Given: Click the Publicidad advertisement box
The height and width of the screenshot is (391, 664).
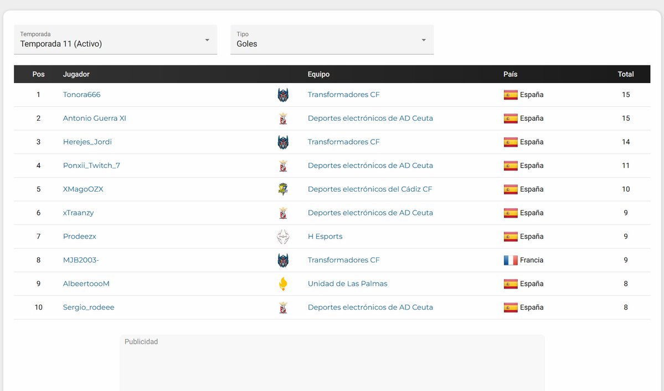Looking at the screenshot, I should point(332,363).
